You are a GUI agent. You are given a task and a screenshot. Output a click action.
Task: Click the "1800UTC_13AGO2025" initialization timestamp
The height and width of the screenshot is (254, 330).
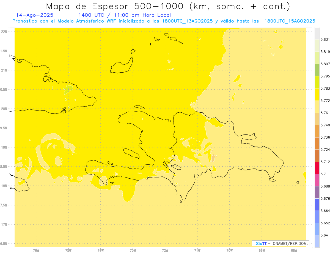tap(187, 21)
